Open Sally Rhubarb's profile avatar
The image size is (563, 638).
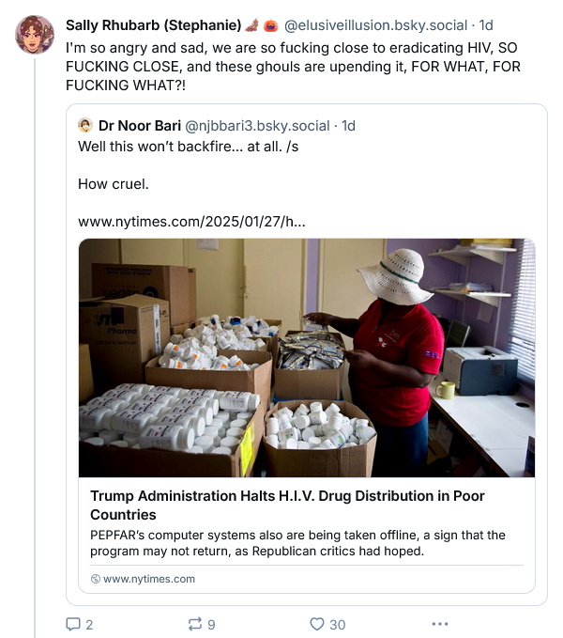pyautogui.click(x=35, y=35)
